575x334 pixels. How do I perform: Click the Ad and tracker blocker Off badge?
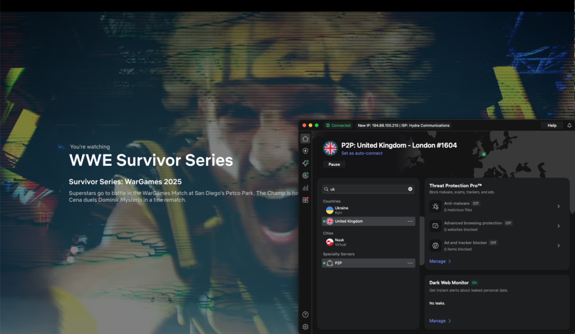click(x=493, y=242)
